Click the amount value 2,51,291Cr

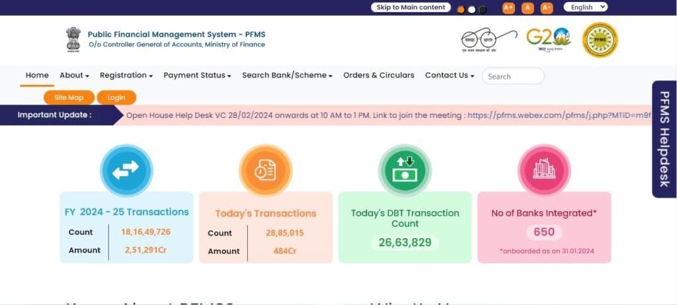tap(145, 250)
